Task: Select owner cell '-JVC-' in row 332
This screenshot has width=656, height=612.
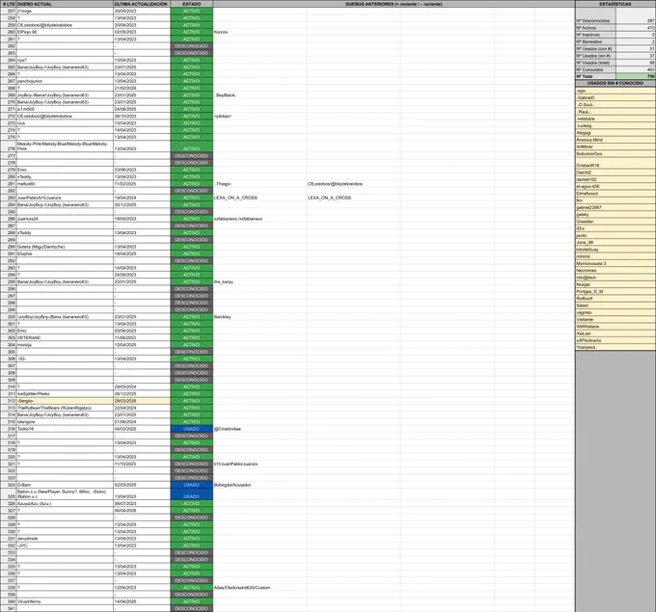Action: pos(65,545)
